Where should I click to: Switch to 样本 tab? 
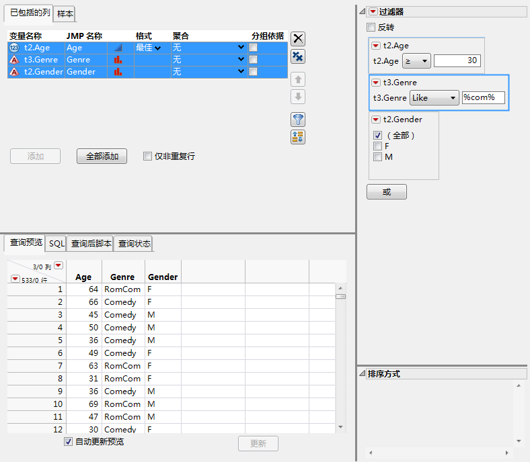click(65, 14)
